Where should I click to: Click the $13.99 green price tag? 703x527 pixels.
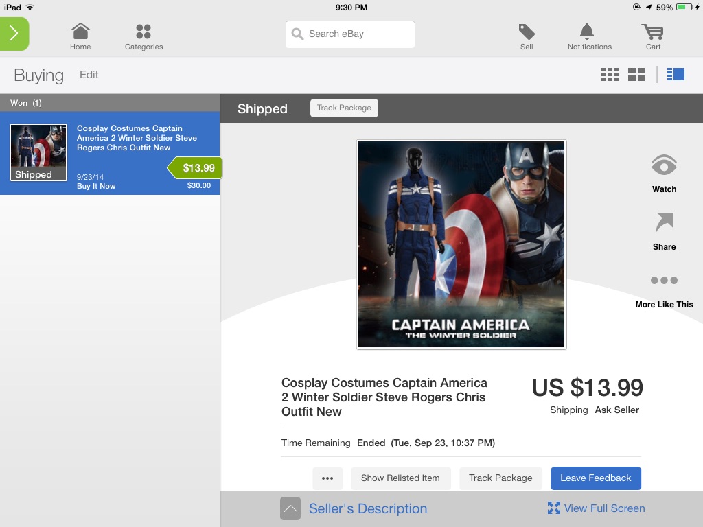[195, 168]
